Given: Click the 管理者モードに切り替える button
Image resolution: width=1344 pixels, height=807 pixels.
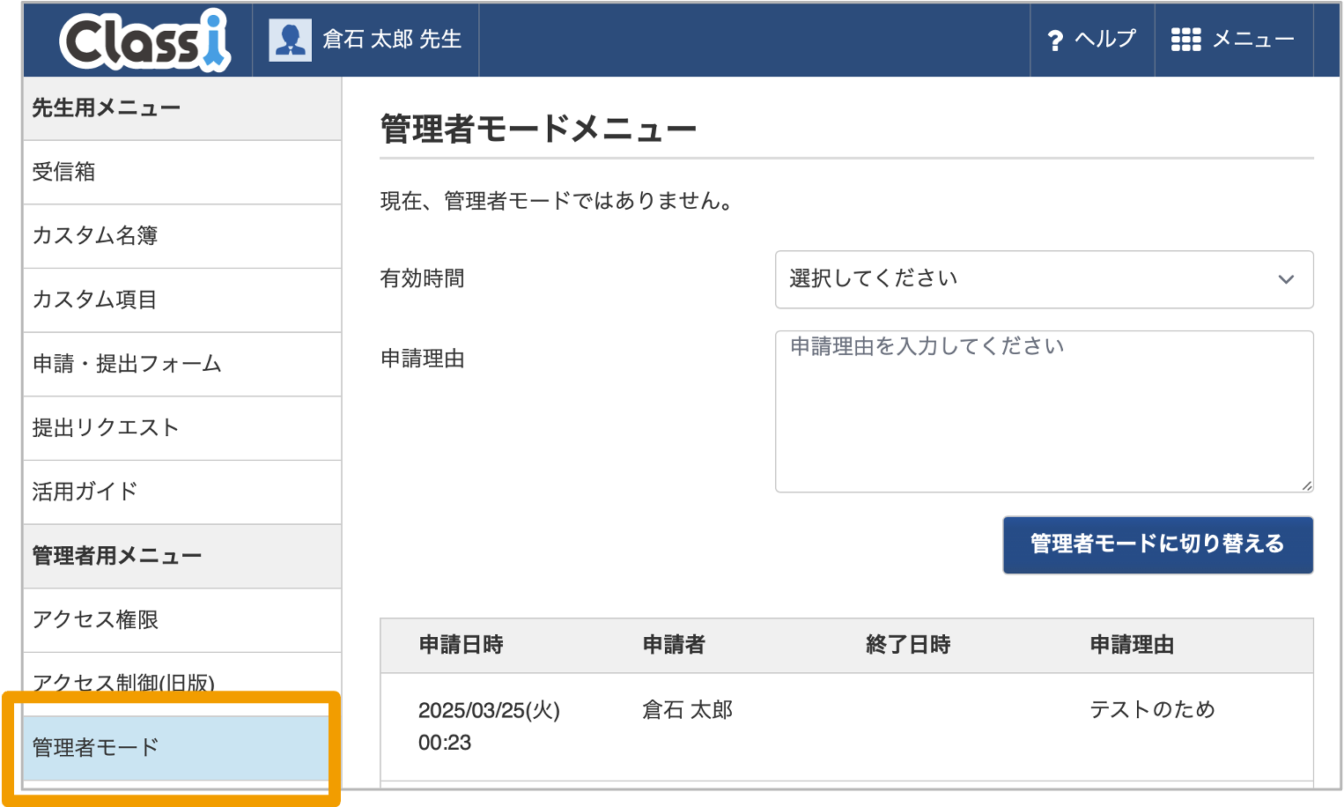Looking at the screenshot, I should [1157, 544].
